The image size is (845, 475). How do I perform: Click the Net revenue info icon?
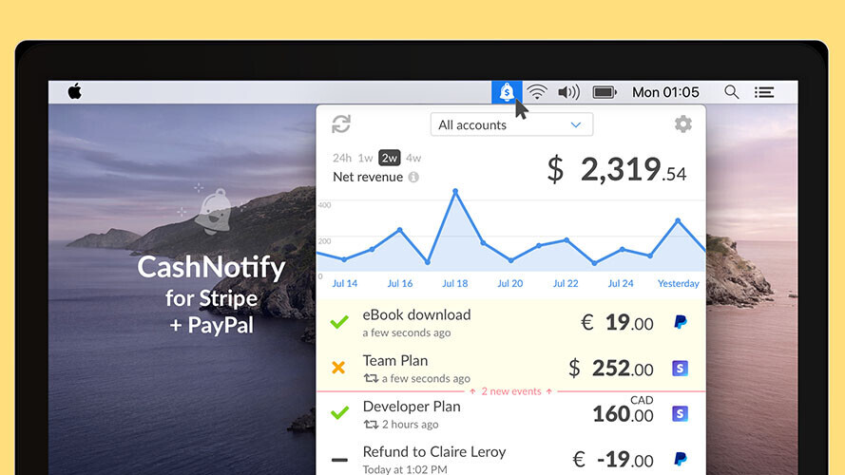[x=413, y=178]
